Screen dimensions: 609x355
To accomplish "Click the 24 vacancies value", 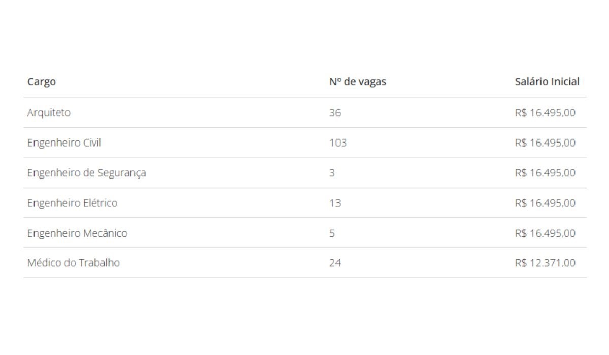I will coord(335,263).
